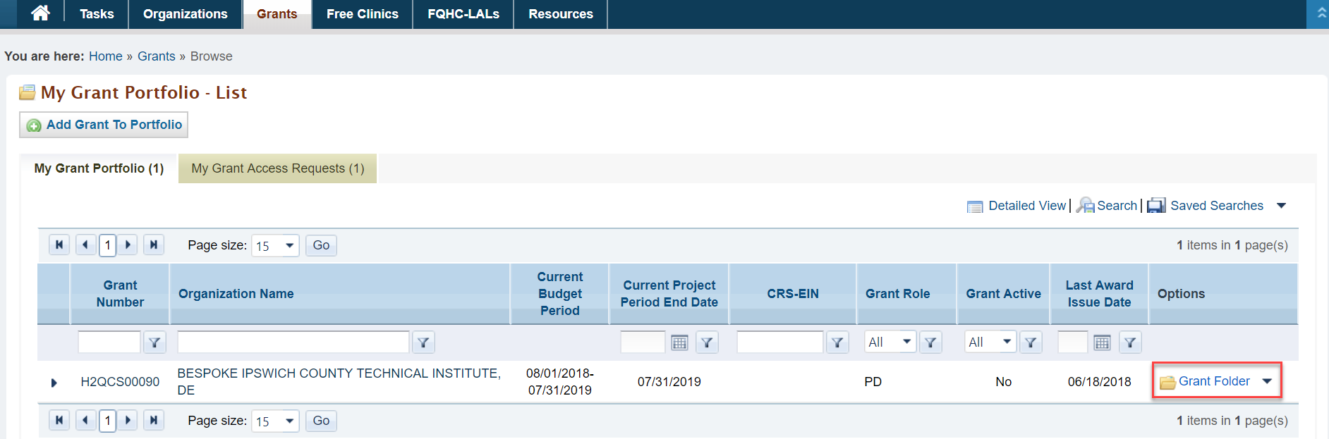This screenshot has width=1329, height=439.
Task: Open the Free Clinics menu
Action: pos(363,14)
